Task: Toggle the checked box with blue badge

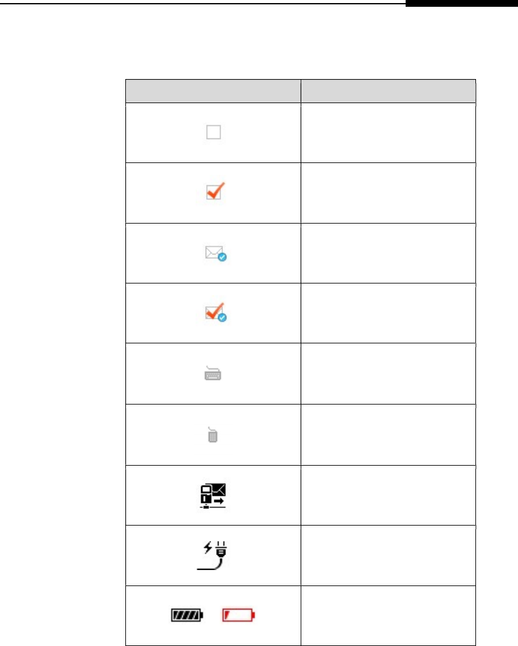Action: coord(214,313)
